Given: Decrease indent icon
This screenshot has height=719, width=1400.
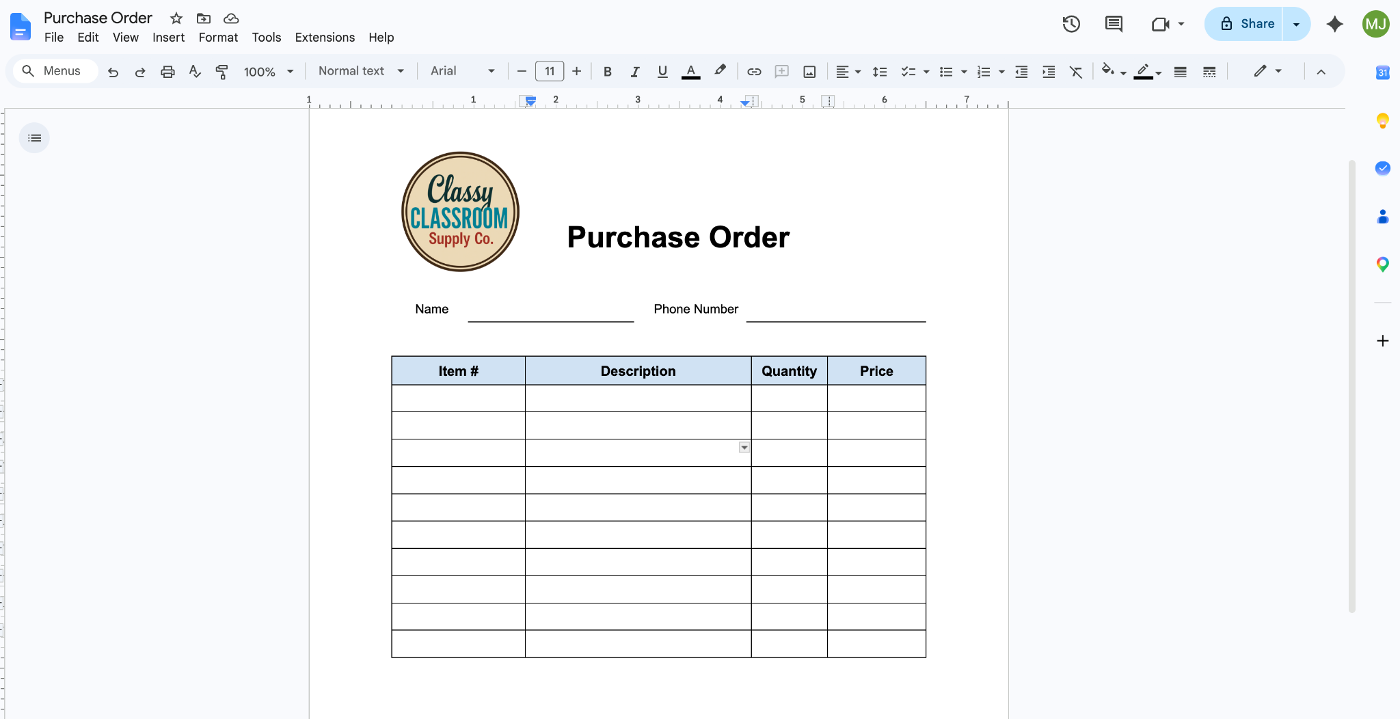Looking at the screenshot, I should (x=1021, y=72).
